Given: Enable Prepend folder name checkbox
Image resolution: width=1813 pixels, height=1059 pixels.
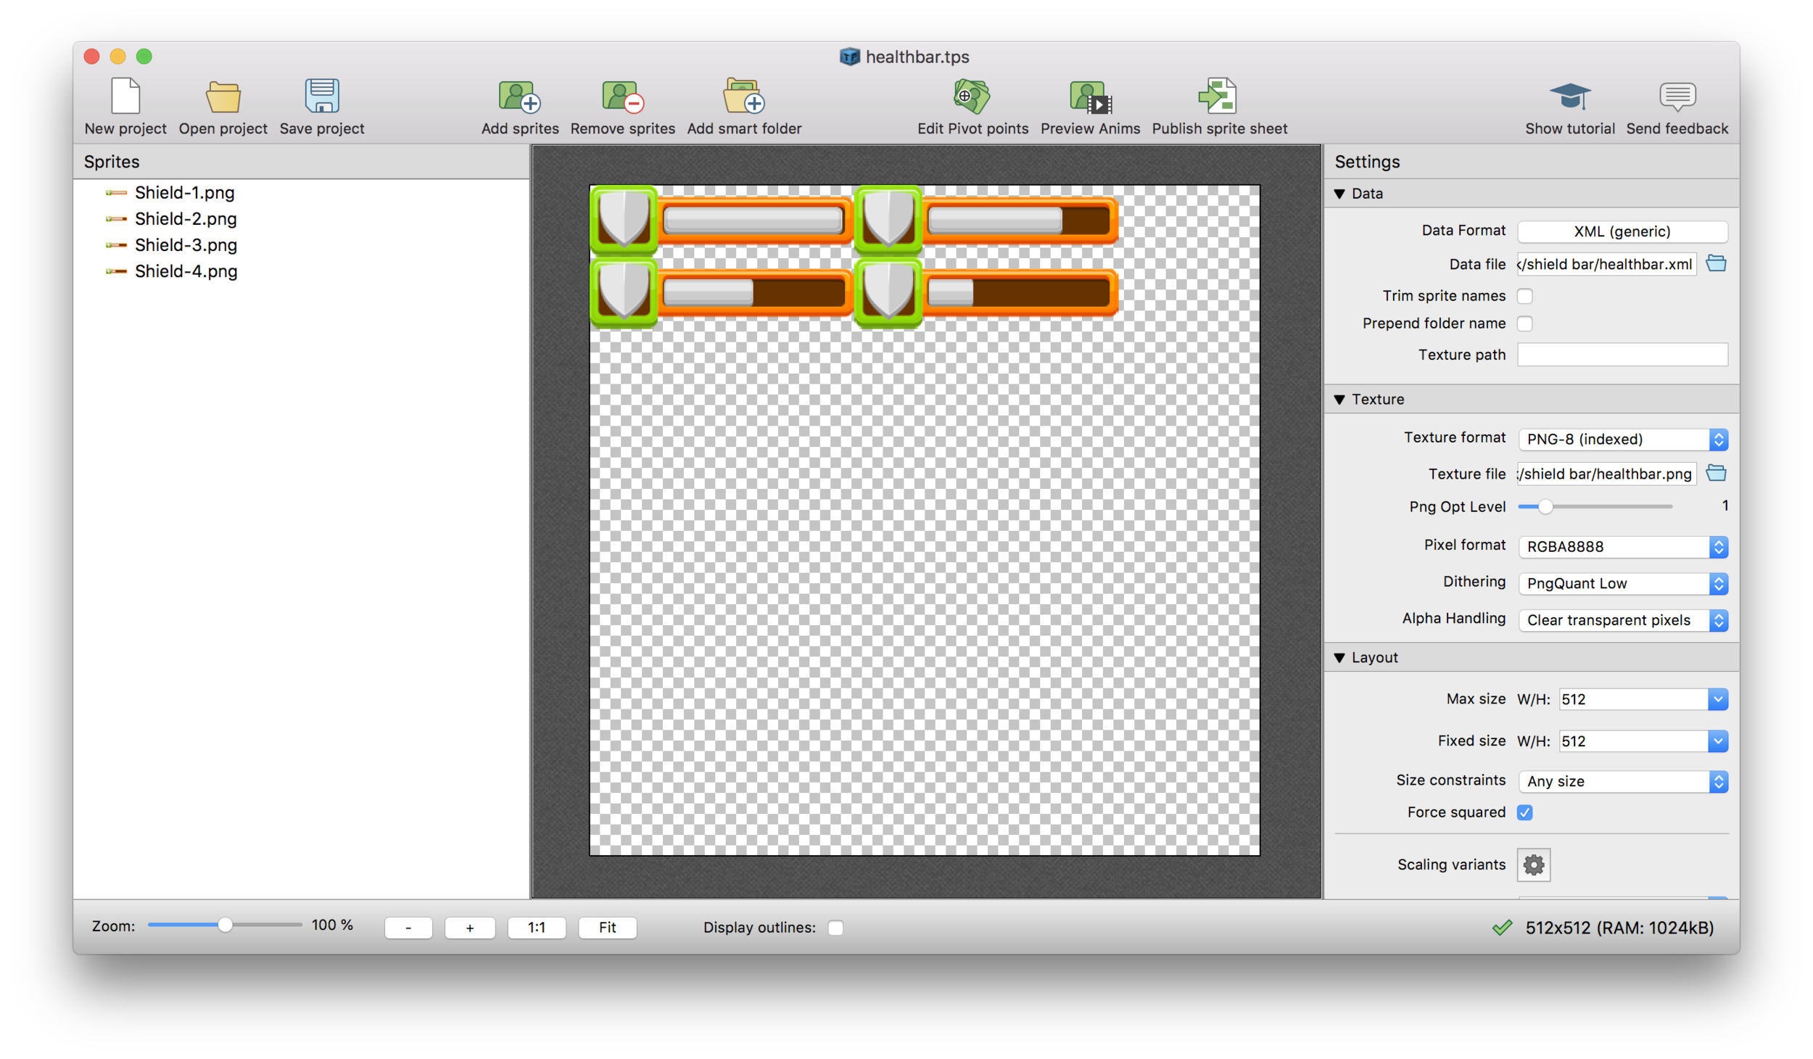Looking at the screenshot, I should pyautogui.click(x=1524, y=324).
